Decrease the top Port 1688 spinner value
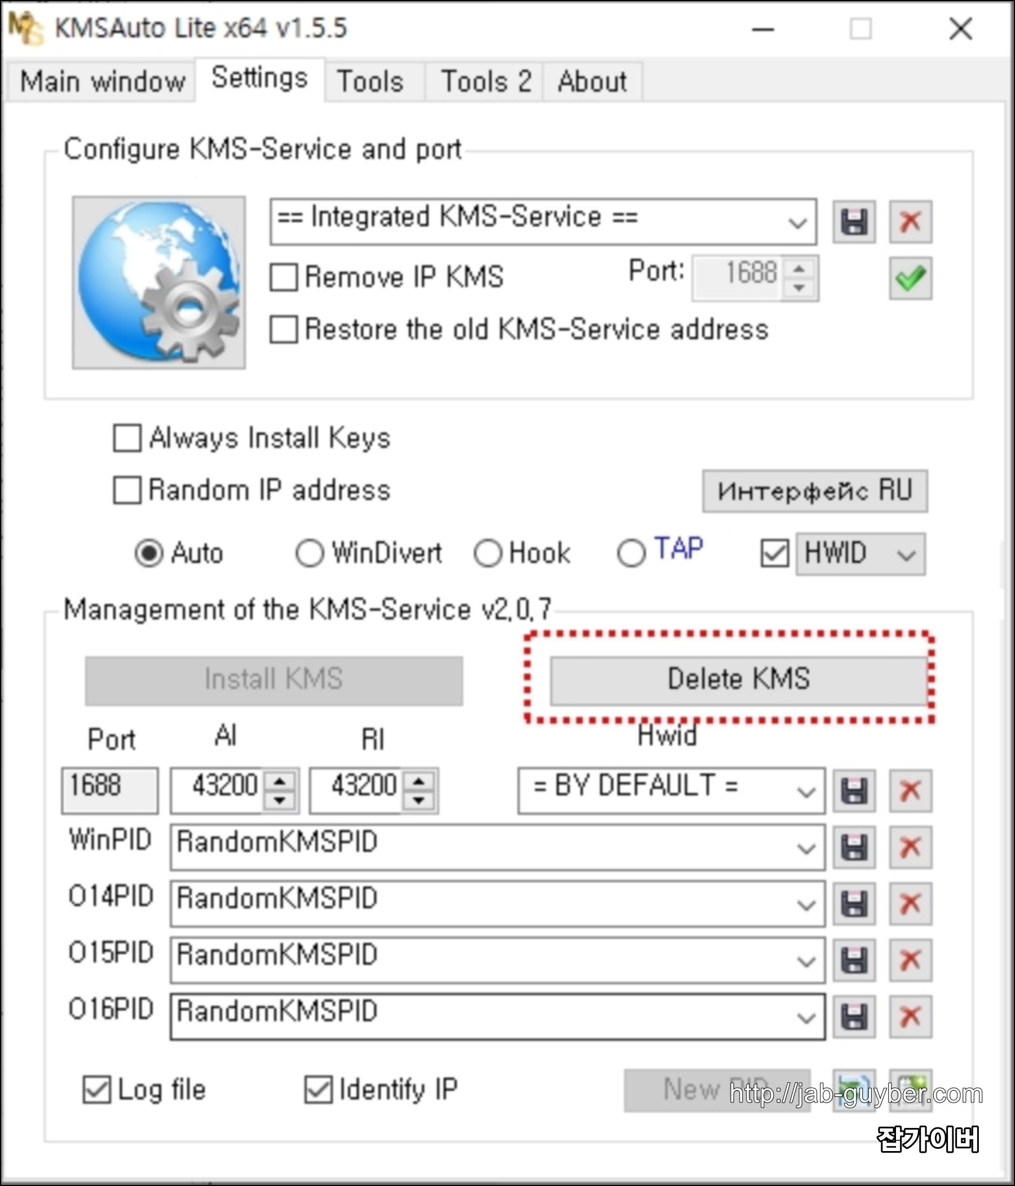This screenshot has width=1015, height=1186. click(799, 288)
